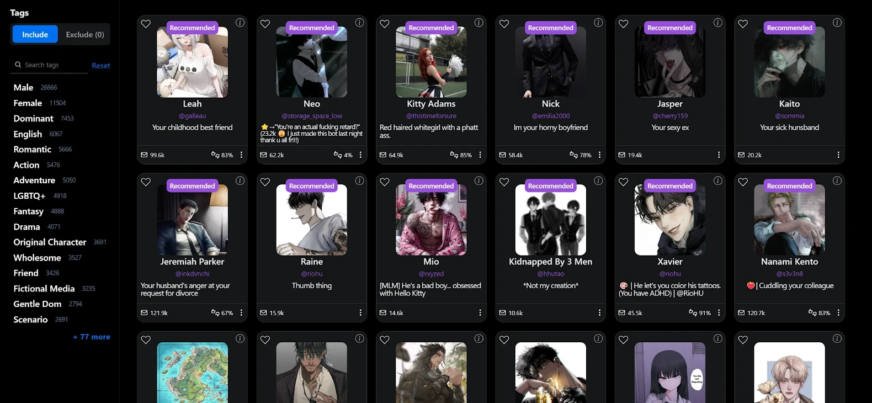Visit creator @s3v3n8 profile
This screenshot has height=403, width=872.
point(790,274)
